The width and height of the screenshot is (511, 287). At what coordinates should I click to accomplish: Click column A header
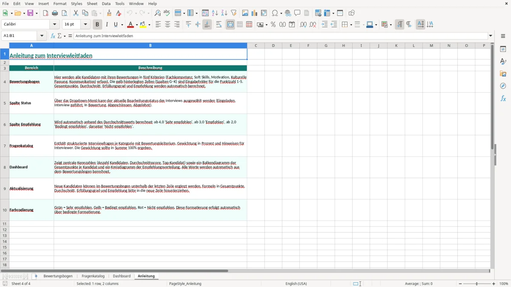click(32, 45)
